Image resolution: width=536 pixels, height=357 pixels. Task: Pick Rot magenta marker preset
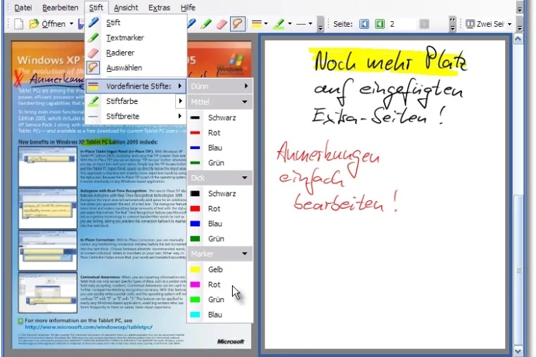pos(219,284)
